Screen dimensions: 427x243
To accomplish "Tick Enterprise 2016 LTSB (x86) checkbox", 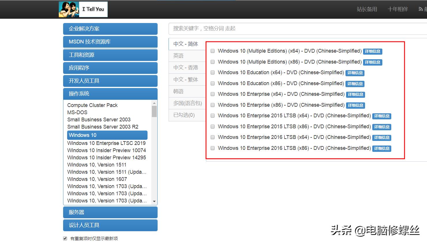I will (x=213, y=148).
